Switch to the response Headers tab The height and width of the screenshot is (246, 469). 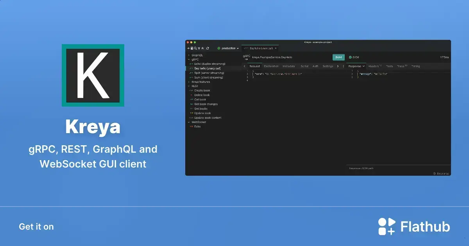pos(375,66)
